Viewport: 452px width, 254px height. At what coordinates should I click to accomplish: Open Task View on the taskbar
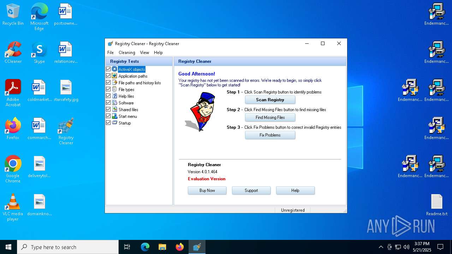[x=127, y=247]
